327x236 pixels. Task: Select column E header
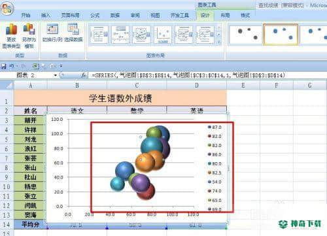[243, 86]
